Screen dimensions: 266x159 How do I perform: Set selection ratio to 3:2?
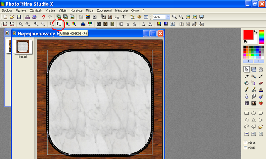click(x=261, y=134)
